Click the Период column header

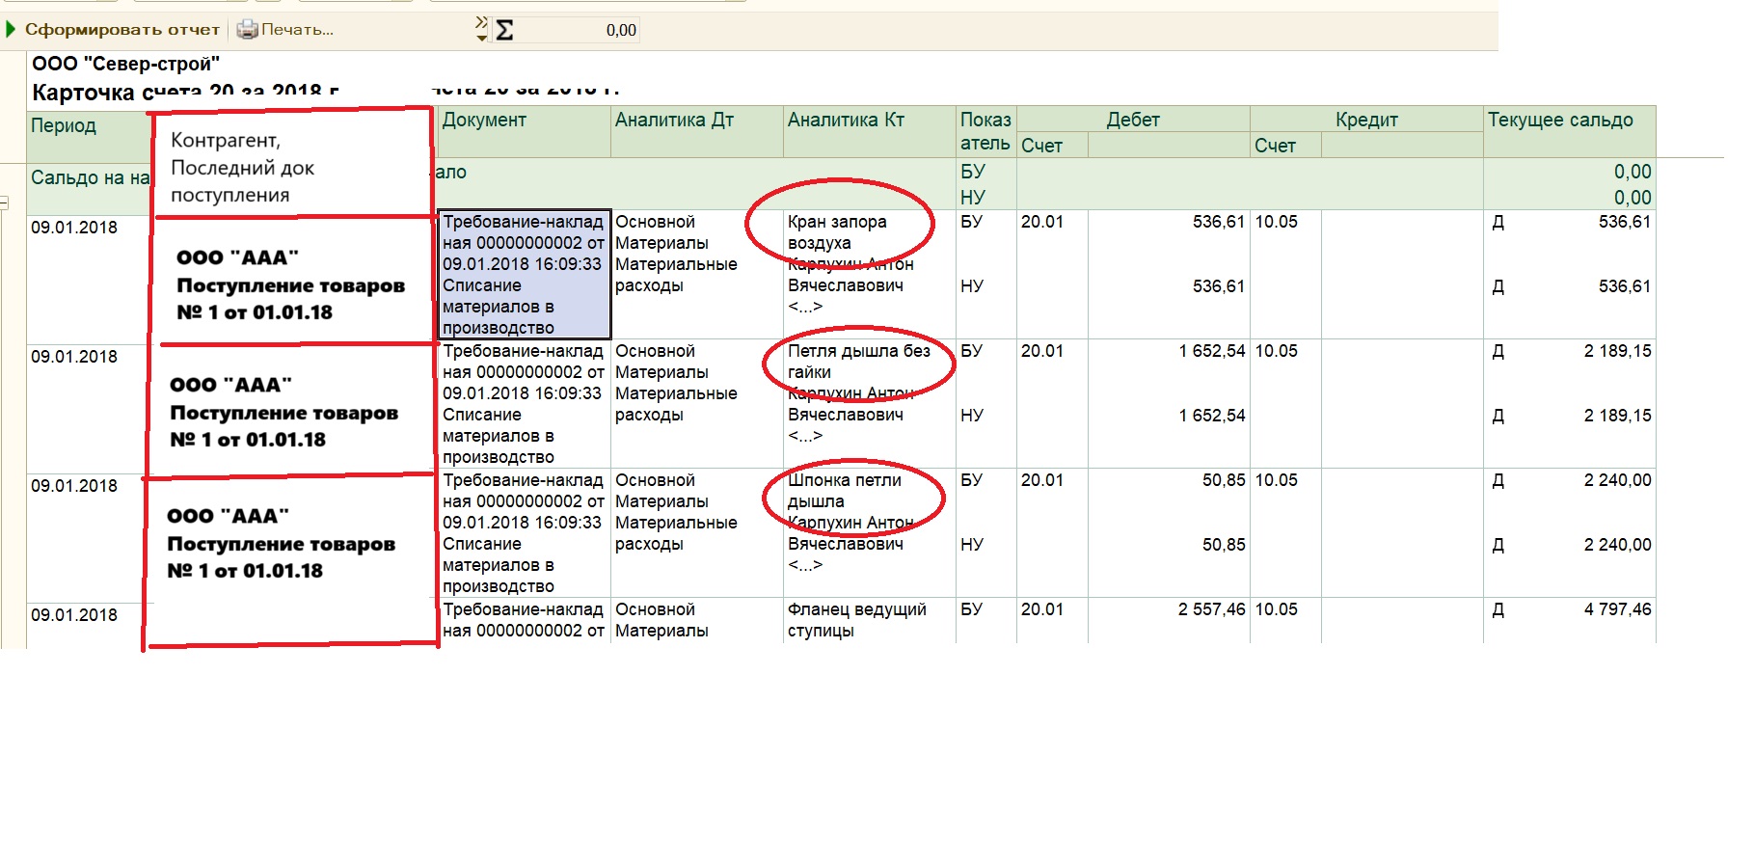coord(64,126)
